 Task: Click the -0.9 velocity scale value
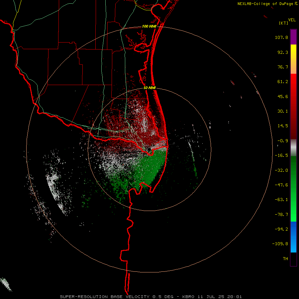coord(283,141)
